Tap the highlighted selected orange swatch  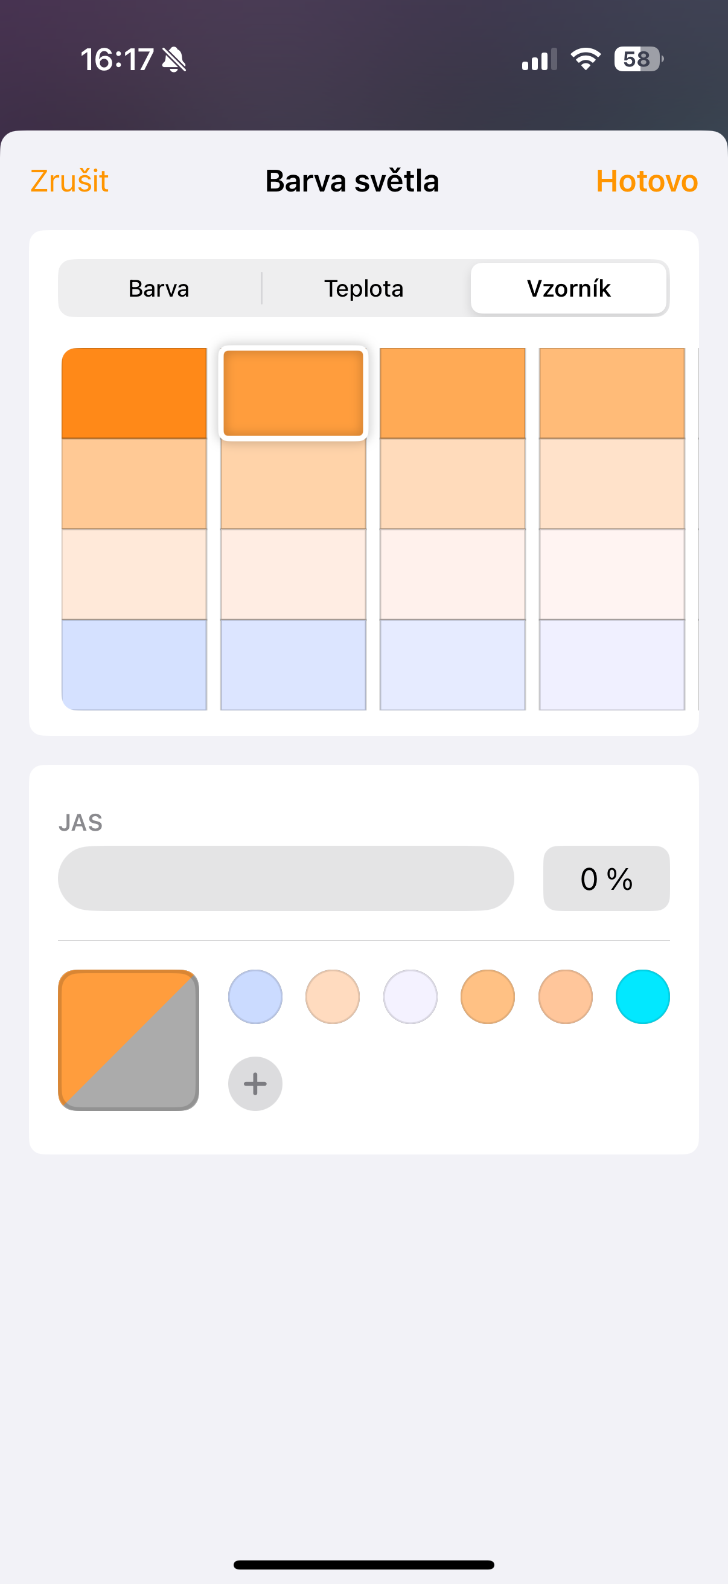[x=293, y=393]
